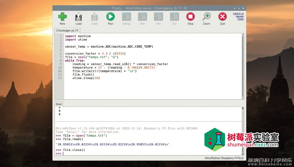The width and height of the screenshot is (294, 167).
Task: Click the file.close() shell command
Action: click(x=74, y=150)
